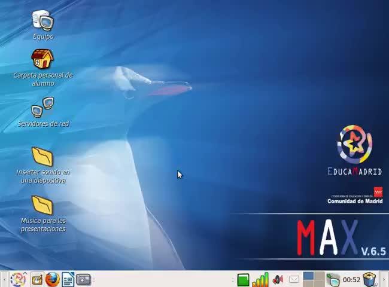Open the mail envelope notification icon

pyautogui.click(x=294, y=279)
